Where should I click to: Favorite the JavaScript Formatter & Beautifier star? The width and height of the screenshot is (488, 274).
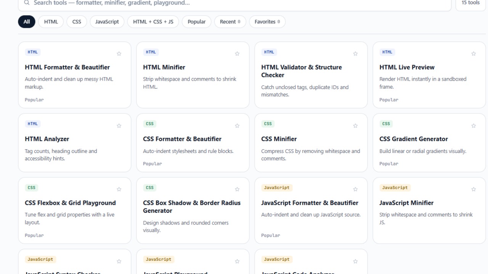[x=355, y=189]
